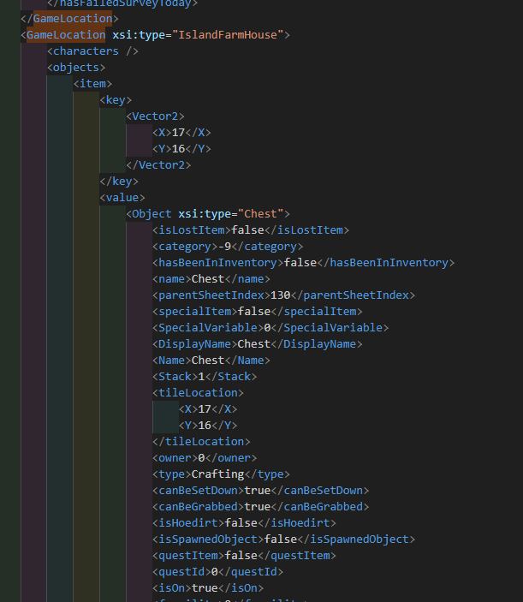Click the DisplayName Chest line
Image resolution: width=523 pixels, height=602 pixels.
pyautogui.click(x=257, y=344)
